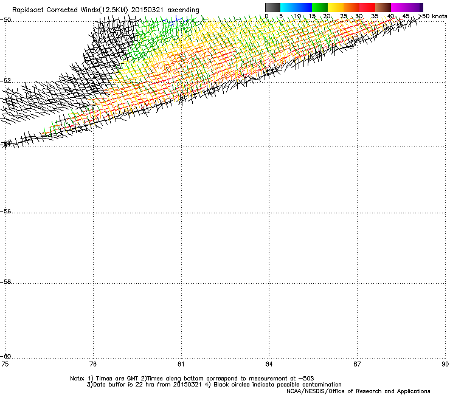This screenshot has height=395, width=450.
Task: Click the note 'Times are GMT'
Action: tap(117, 379)
